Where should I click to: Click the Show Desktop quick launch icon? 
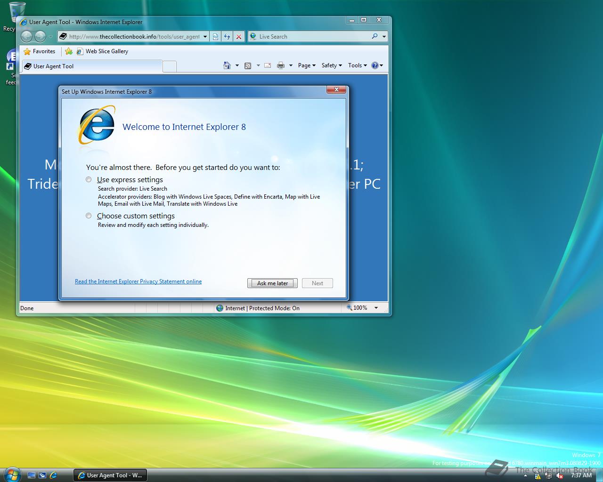[x=32, y=475]
